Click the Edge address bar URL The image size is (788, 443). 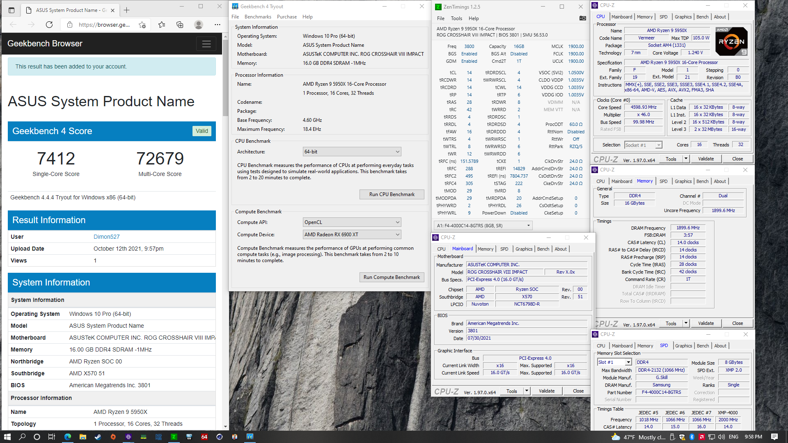(104, 25)
